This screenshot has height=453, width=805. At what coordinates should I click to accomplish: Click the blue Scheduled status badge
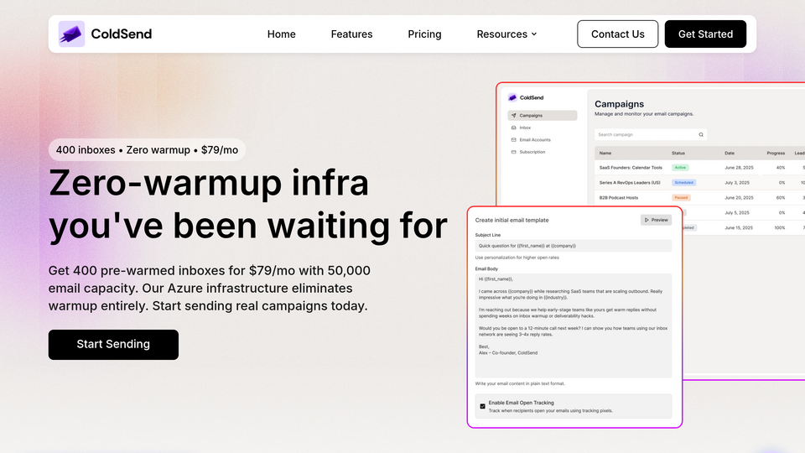coord(684,182)
